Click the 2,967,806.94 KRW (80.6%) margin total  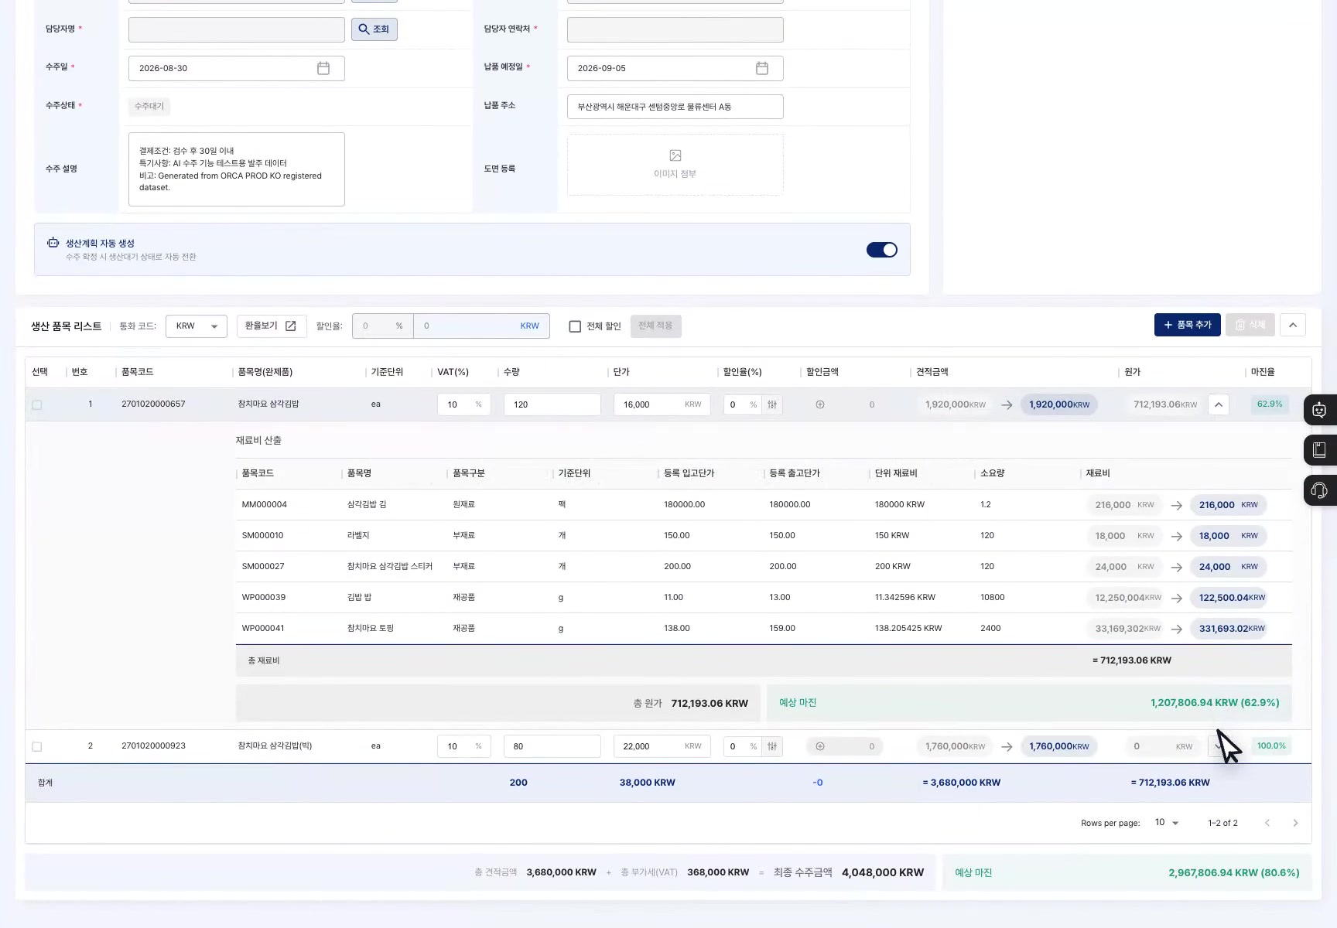1234,872
